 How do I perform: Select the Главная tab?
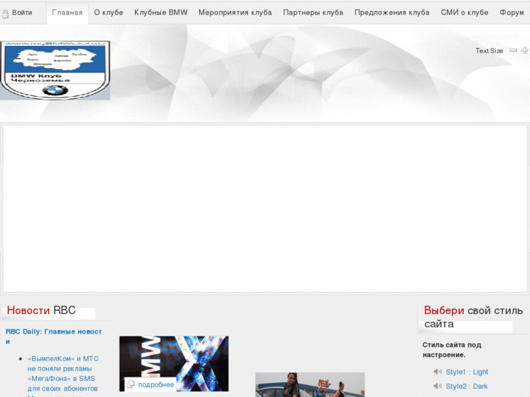click(67, 13)
